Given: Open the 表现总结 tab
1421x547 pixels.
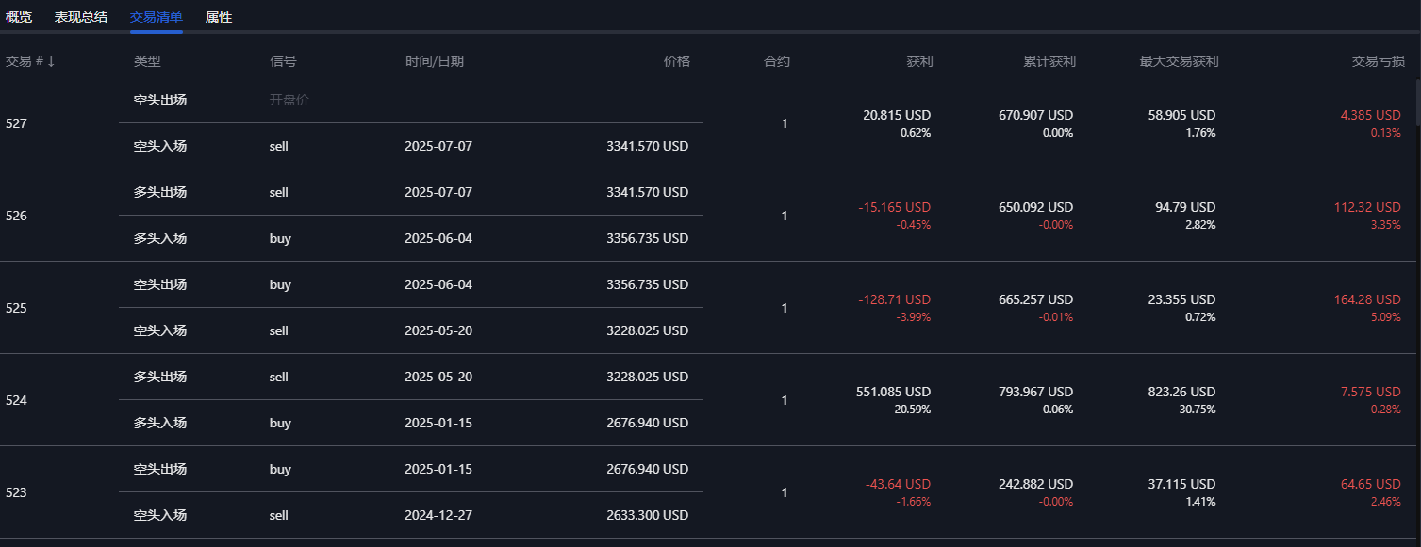Looking at the screenshot, I should (x=81, y=17).
